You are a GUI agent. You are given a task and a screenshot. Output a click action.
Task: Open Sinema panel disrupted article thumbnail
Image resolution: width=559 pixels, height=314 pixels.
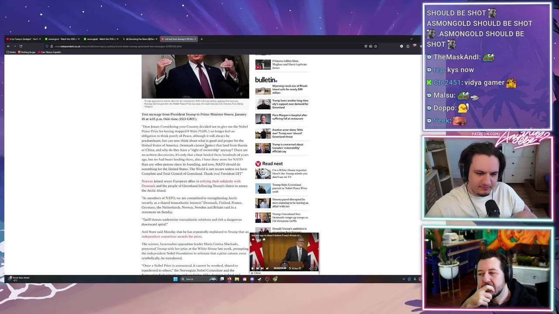coord(263,203)
